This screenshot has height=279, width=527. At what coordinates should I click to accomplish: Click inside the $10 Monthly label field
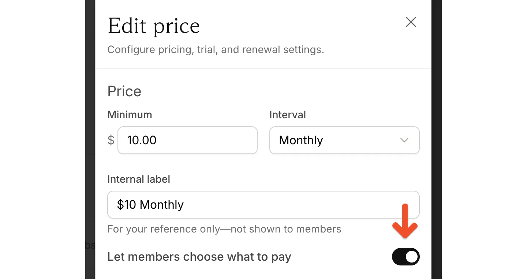point(263,205)
